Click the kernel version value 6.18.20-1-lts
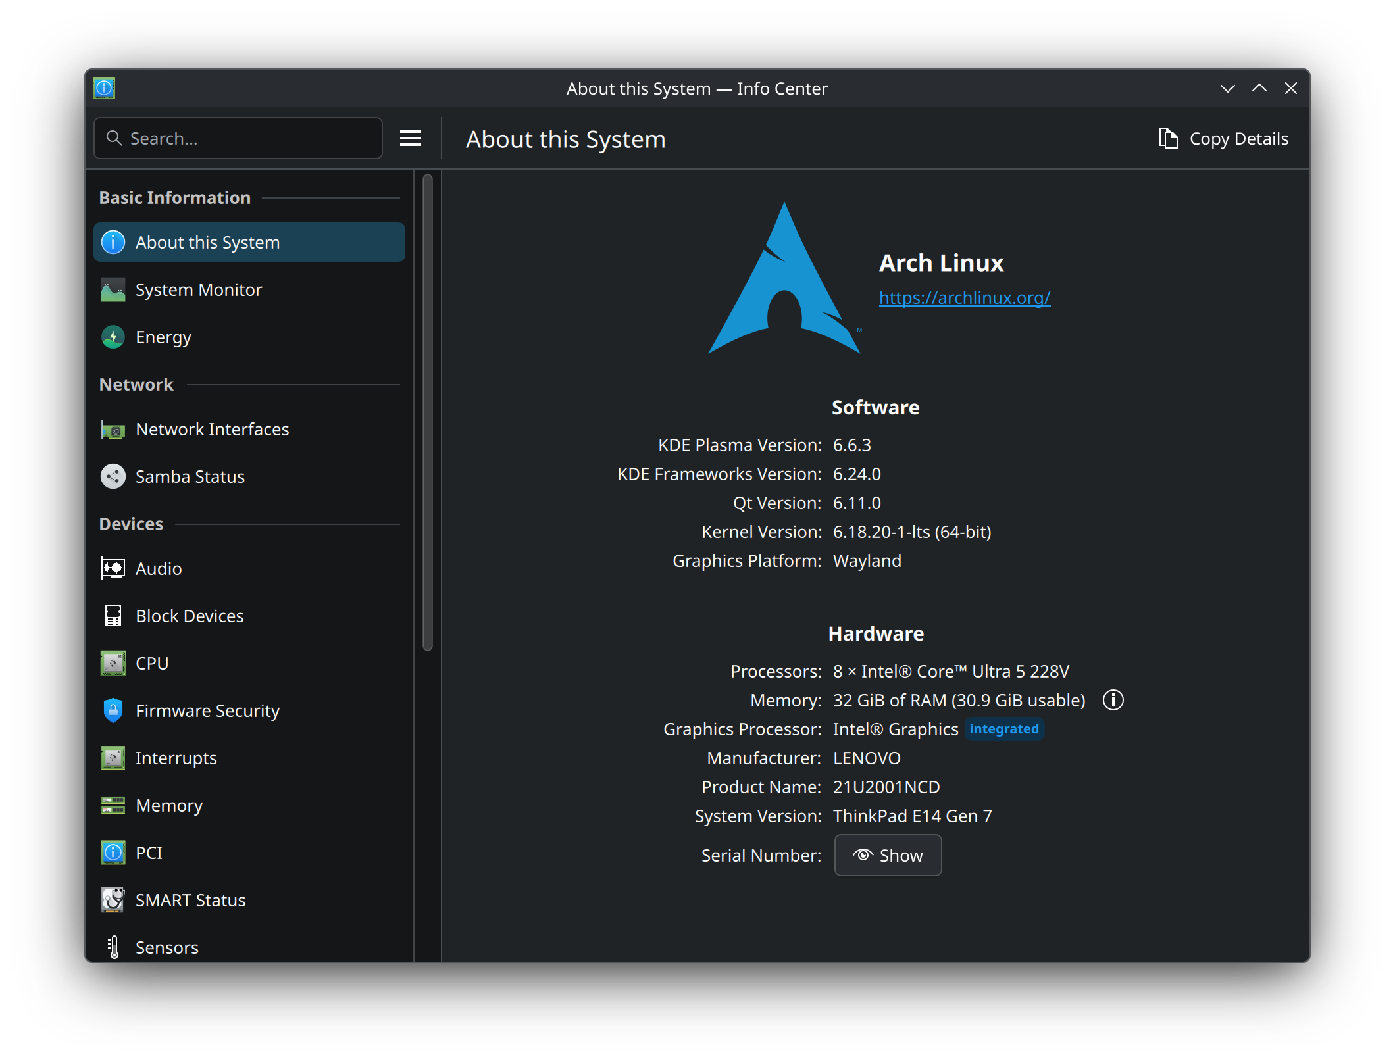This screenshot has height=1063, width=1395. coord(912,531)
